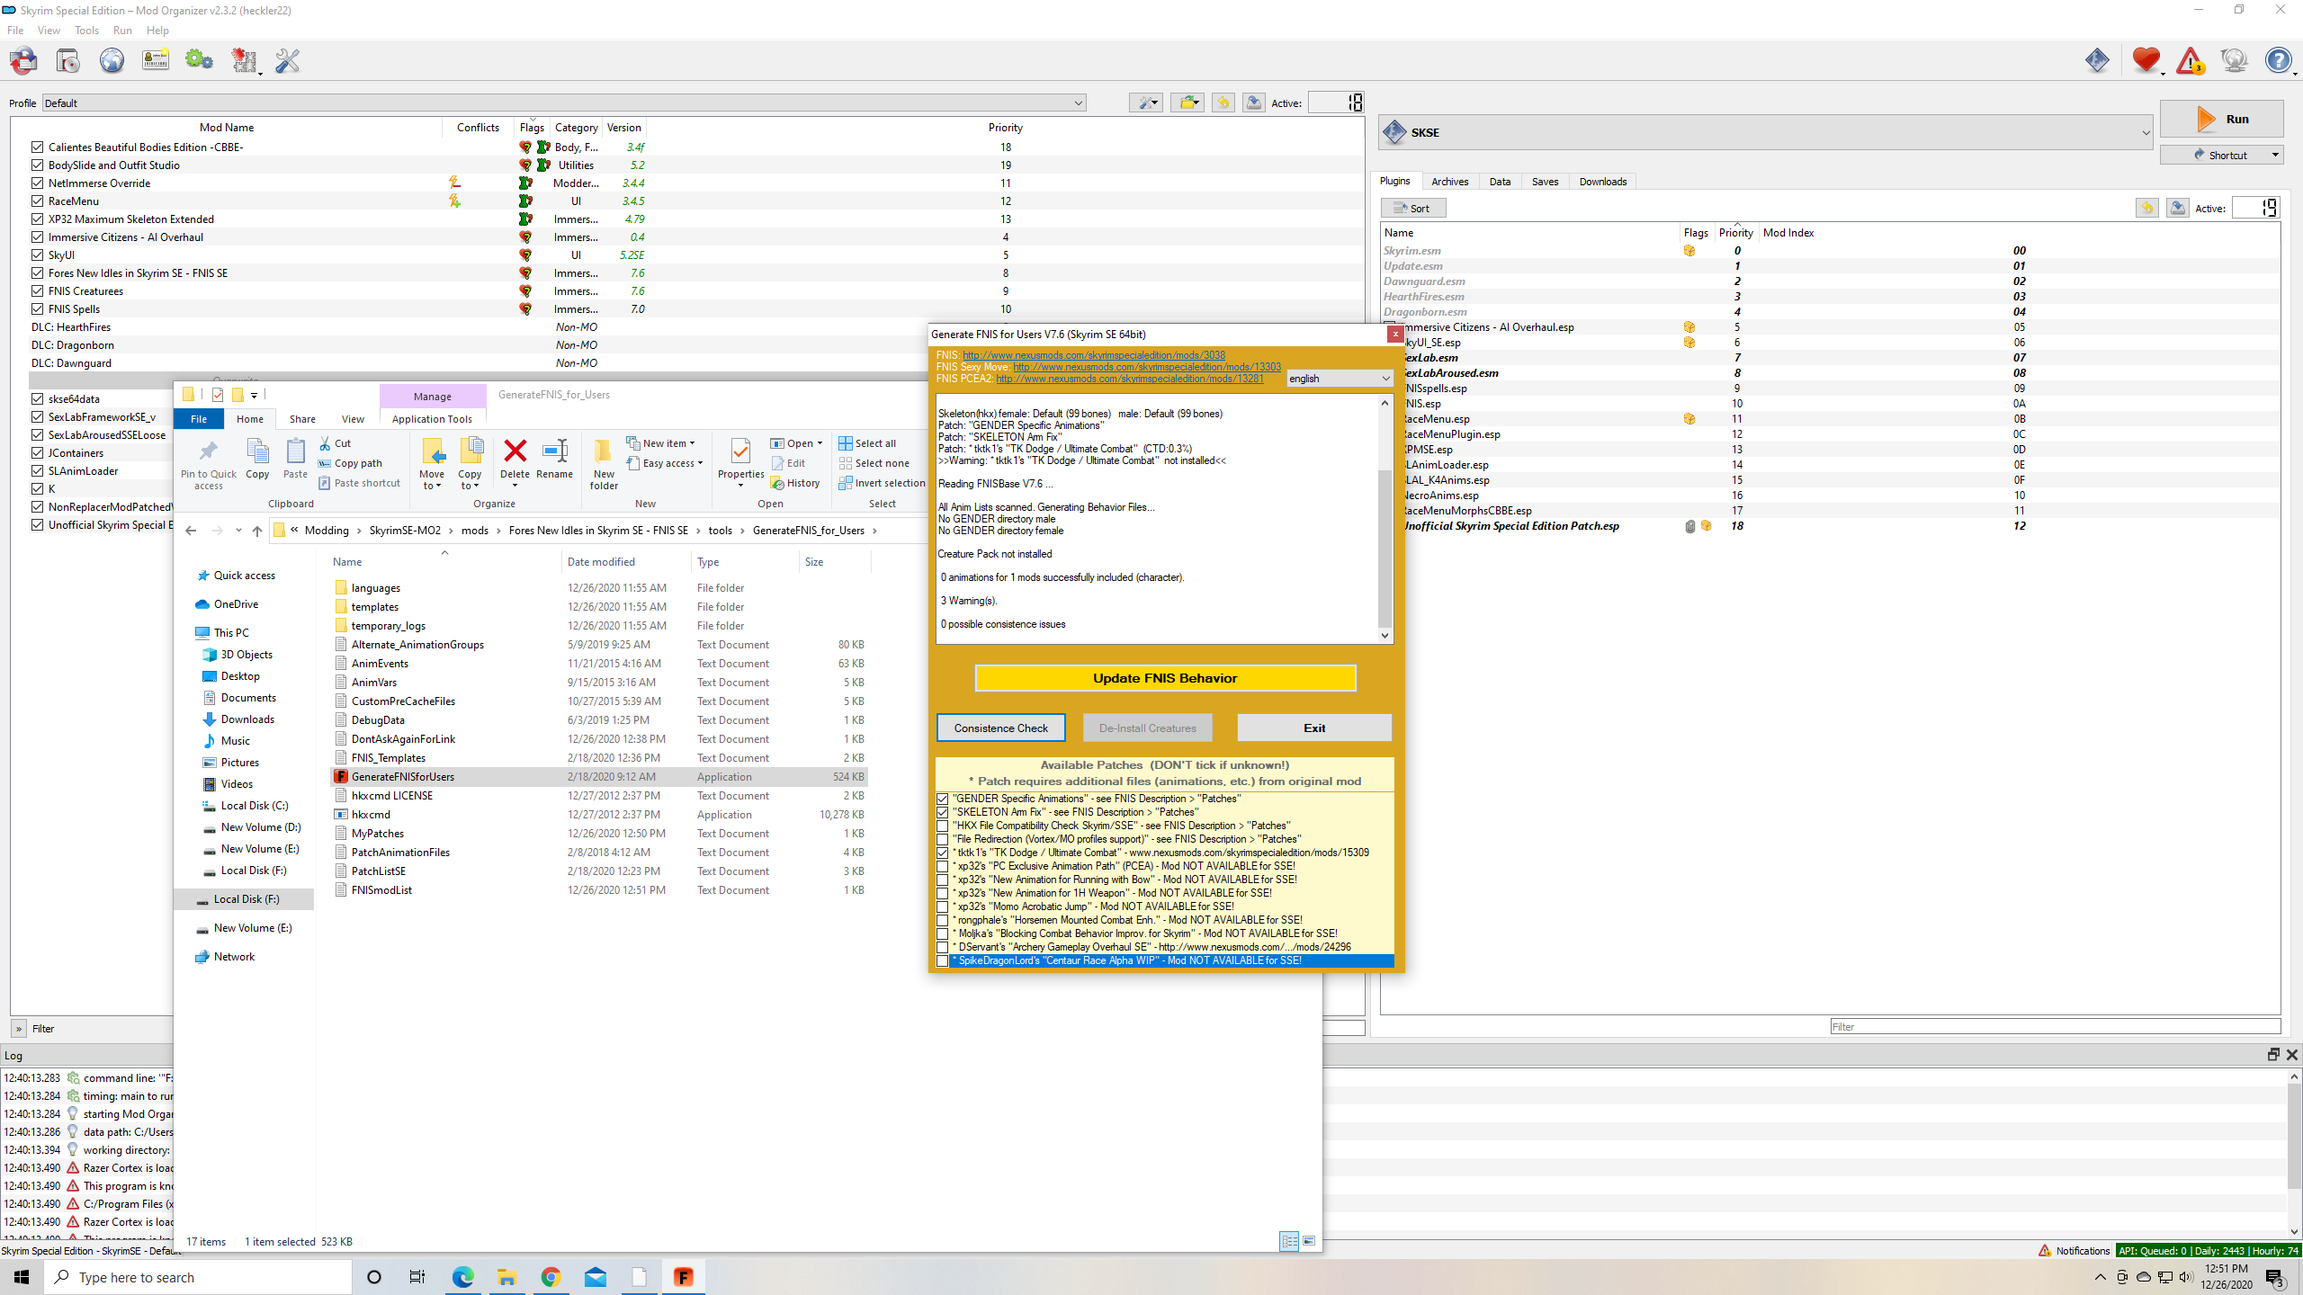
Task: Open the warning triangle notifications icon
Action: pos(2190,60)
